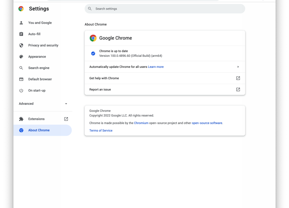This screenshot has width=289, height=208.
Task: Click the On start-up power icon
Action: (x=21, y=91)
